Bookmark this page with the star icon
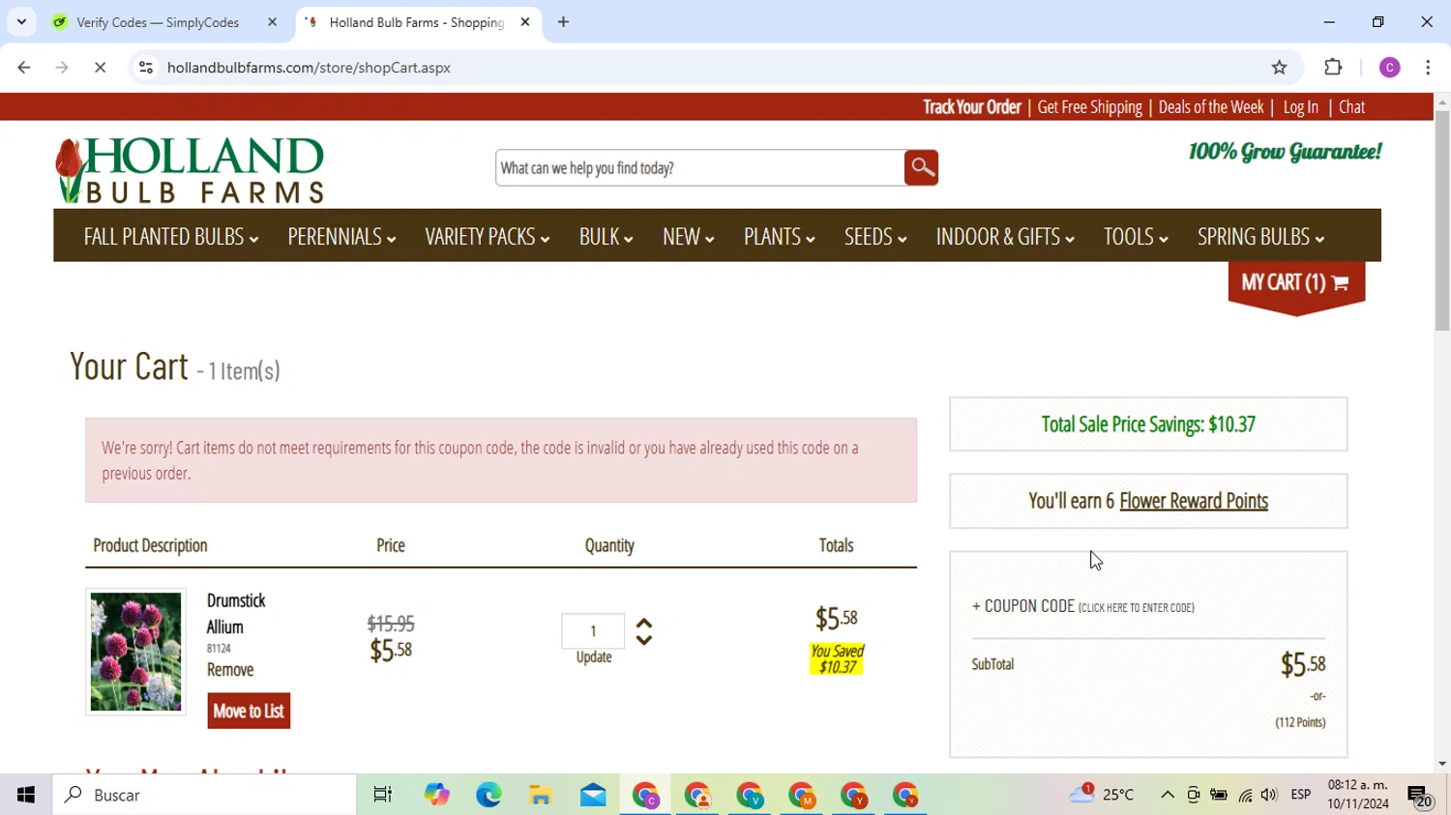The width and height of the screenshot is (1451, 815). (1280, 68)
